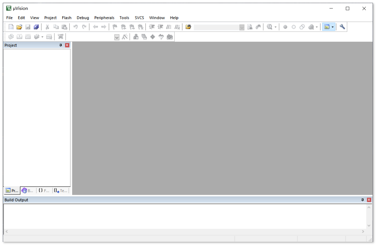Open Manage Project Items
Screen dimensions: 376x245
click(x=136, y=37)
